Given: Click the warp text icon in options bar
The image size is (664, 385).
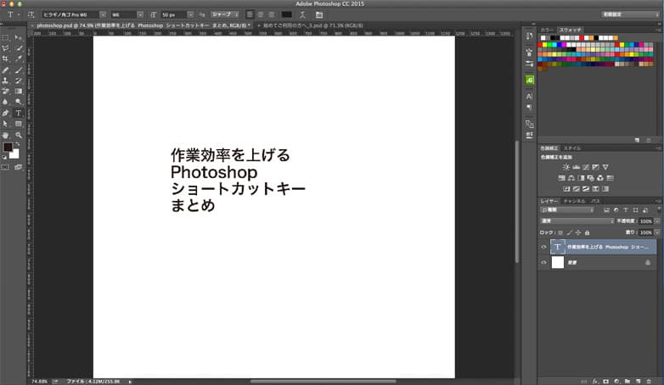Looking at the screenshot, I should [302, 14].
